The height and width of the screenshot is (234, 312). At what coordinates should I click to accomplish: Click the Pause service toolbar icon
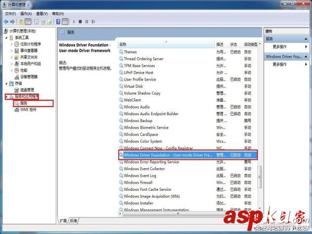[x=87, y=21]
